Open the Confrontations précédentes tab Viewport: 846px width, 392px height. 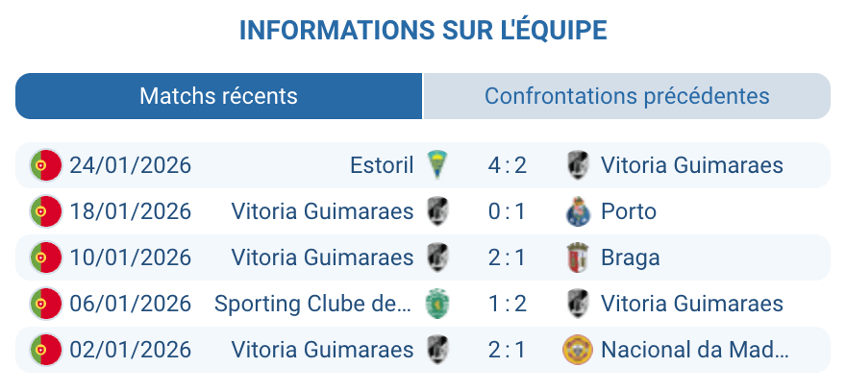627,96
